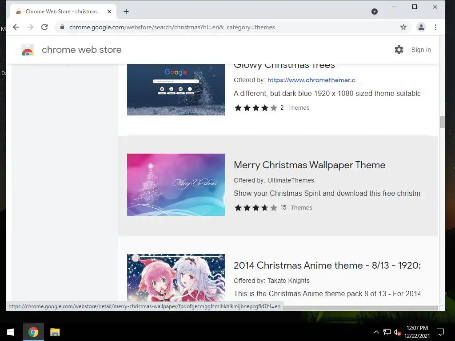Click 'Offered by: UltimateThemes' text
455x341 pixels.
[x=274, y=180]
